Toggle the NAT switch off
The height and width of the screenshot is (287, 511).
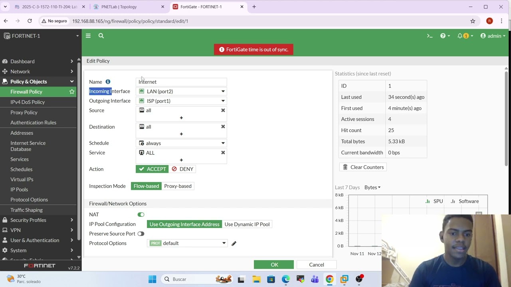141,214
